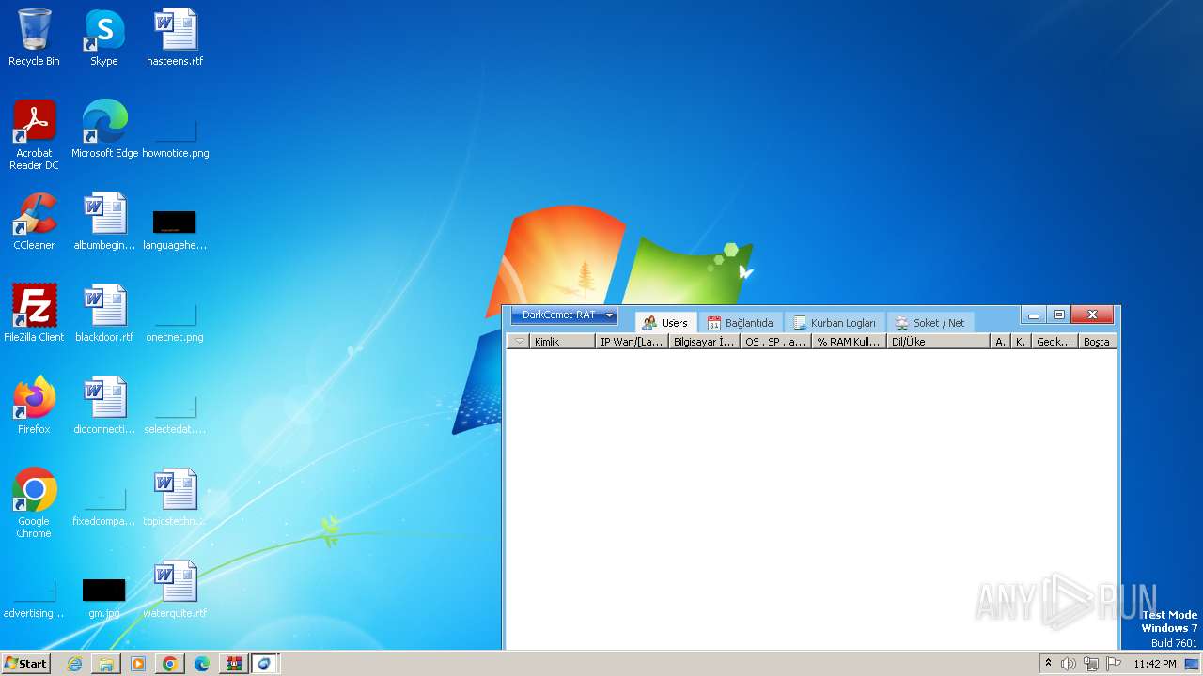This screenshot has height=676, width=1203.
Task: Select the CCleaner desktop shortcut
Action: click(x=34, y=222)
